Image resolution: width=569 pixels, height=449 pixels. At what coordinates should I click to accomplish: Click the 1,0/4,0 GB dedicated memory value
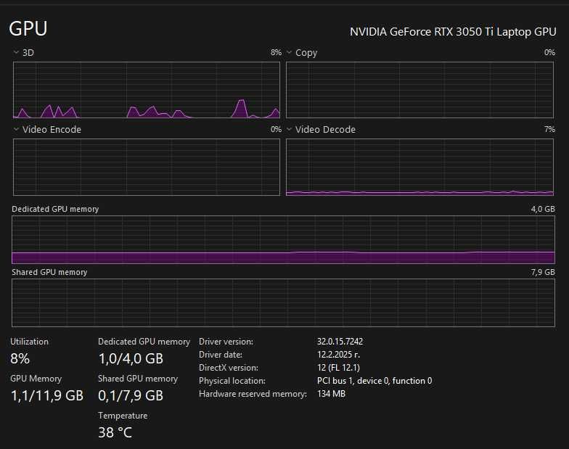[131, 358]
